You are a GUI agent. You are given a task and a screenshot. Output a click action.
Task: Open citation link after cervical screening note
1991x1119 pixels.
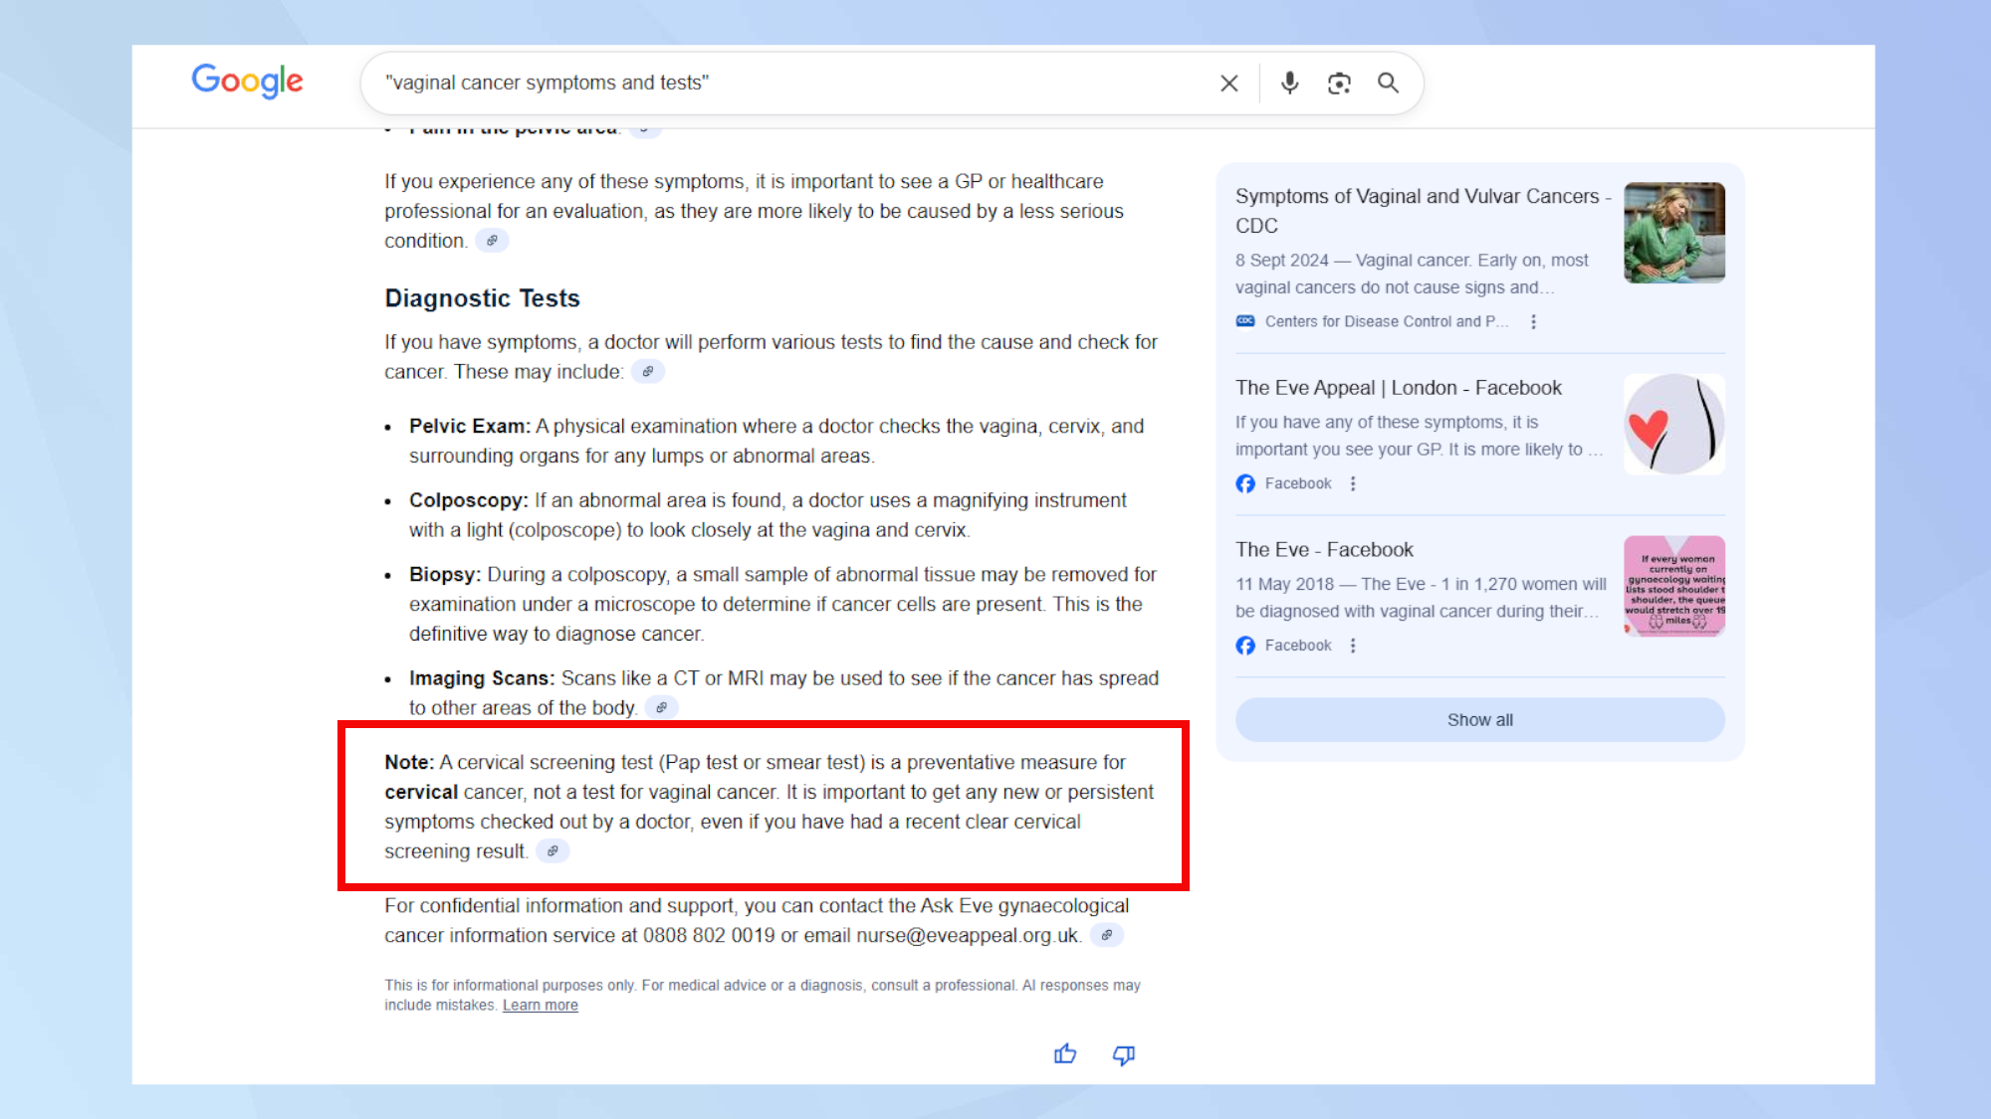tap(553, 851)
